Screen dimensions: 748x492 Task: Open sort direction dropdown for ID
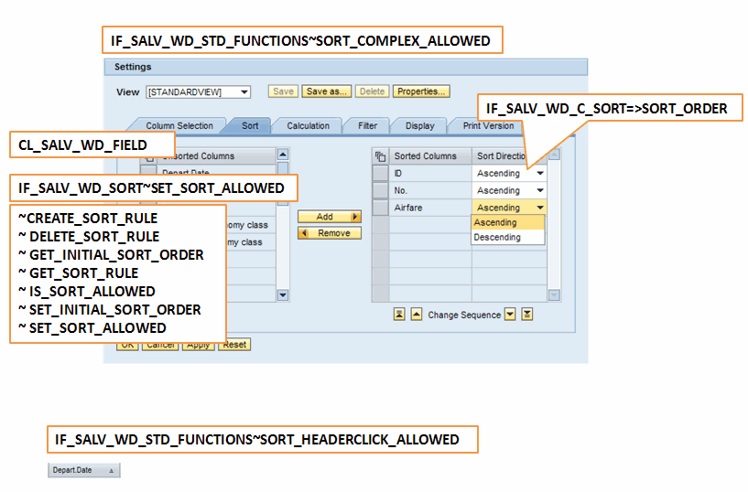coord(539,174)
